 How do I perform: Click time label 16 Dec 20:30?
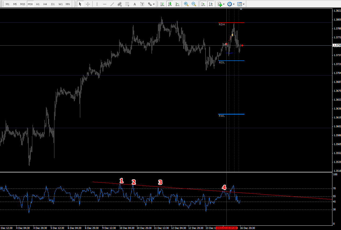247,228
